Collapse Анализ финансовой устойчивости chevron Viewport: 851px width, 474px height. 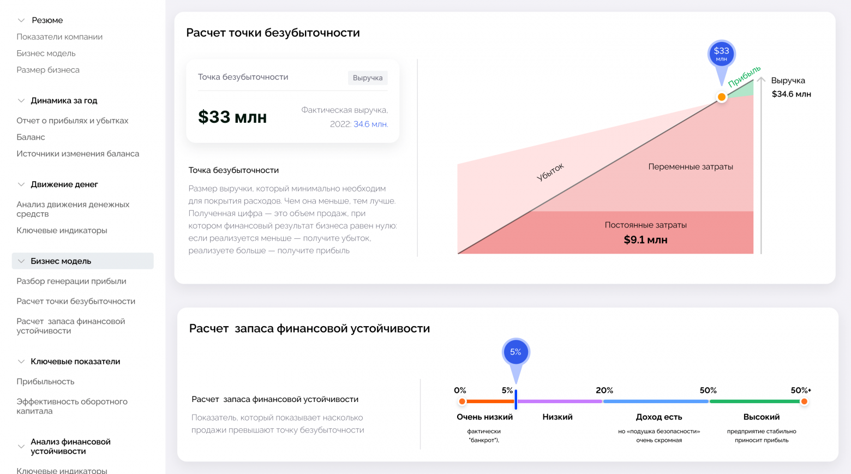[x=21, y=446]
